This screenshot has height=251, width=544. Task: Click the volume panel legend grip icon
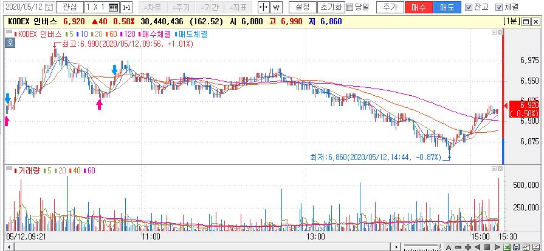point(9,169)
